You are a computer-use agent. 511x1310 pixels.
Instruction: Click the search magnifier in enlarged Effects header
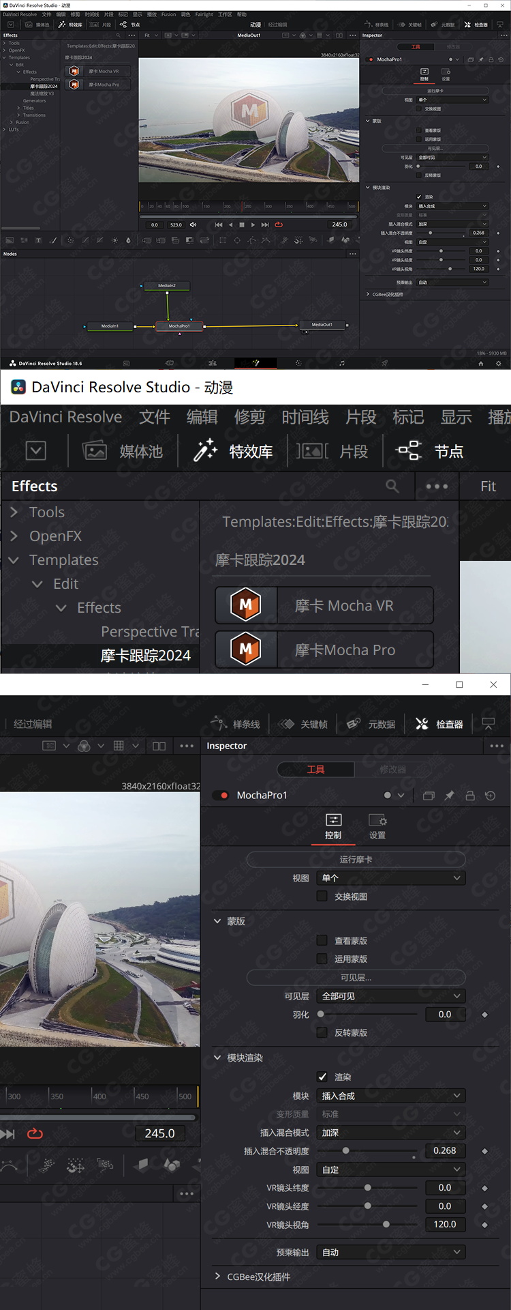pos(392,486)
